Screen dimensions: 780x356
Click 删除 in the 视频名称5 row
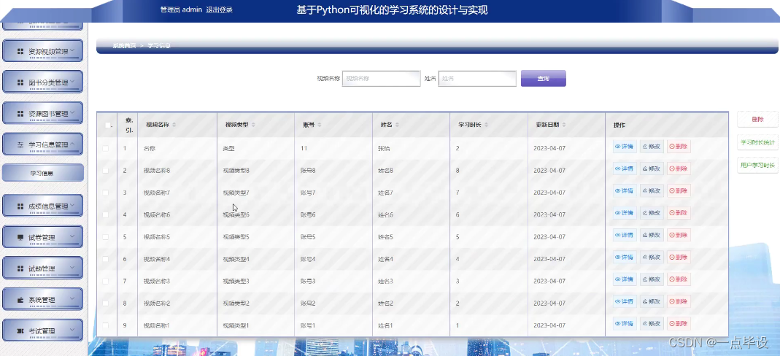click(x=679, y=235)
